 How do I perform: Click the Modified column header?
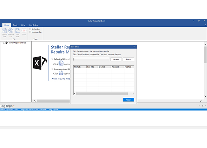tap(129, 67)
